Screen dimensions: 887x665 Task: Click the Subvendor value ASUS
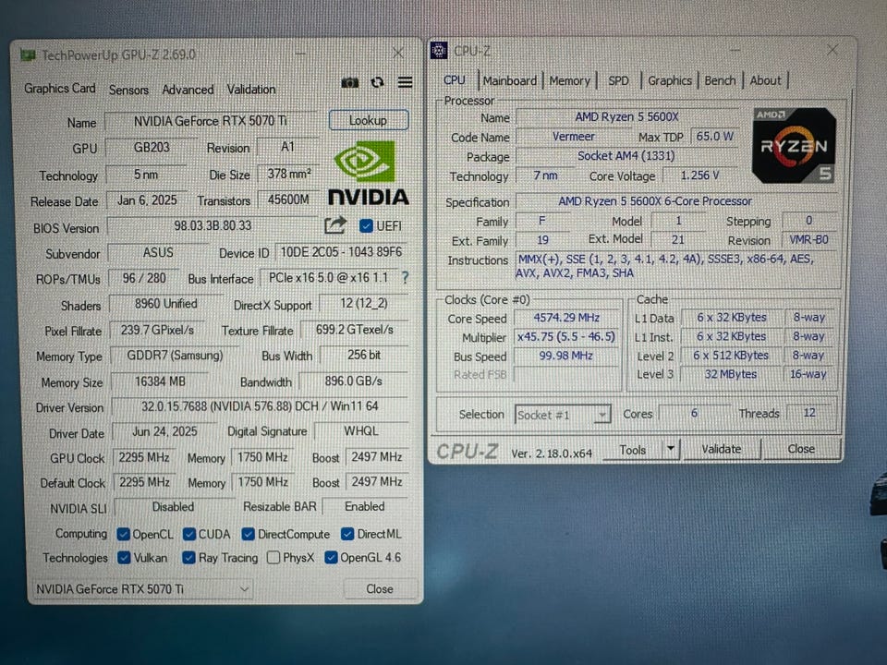[158, 253]
